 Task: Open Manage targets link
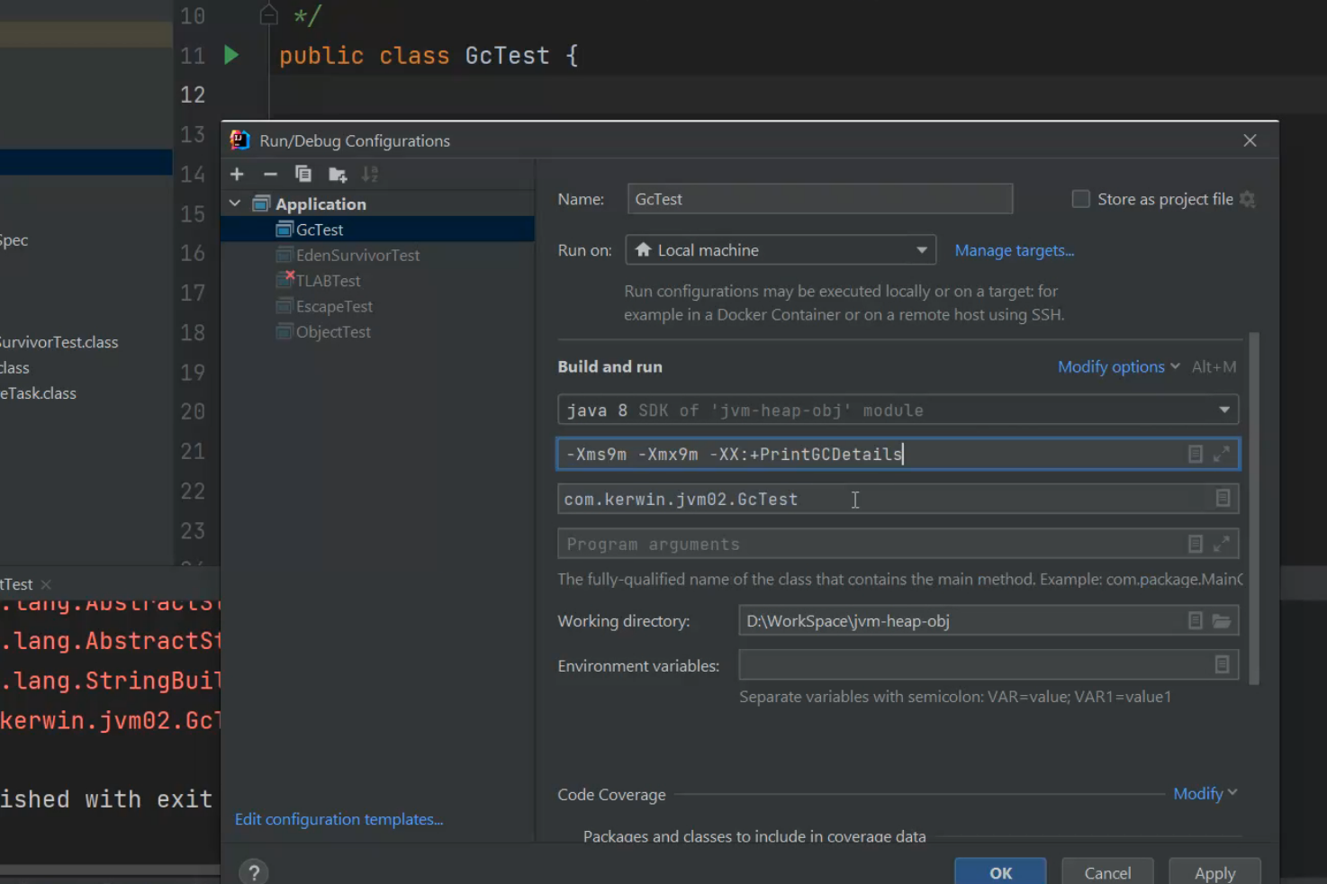[x=1015, y=250]
